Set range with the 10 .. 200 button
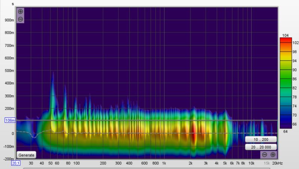Image resolution: width=299 pixels, height=169 pixels. (261, 139)
